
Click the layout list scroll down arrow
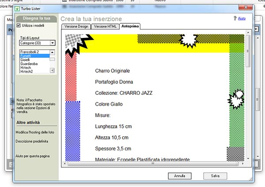click(53, 70)
